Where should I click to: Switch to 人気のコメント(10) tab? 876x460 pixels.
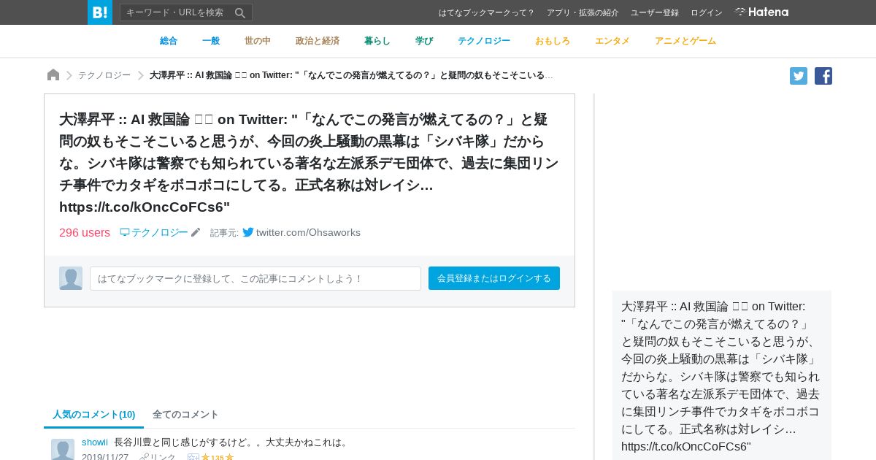pyautogui.click(x=93, y=414)
